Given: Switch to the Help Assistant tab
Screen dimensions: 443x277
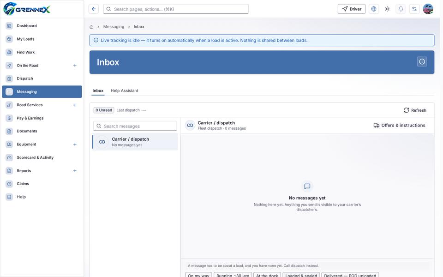Looking at the screenshot, I should pos(124,91).
